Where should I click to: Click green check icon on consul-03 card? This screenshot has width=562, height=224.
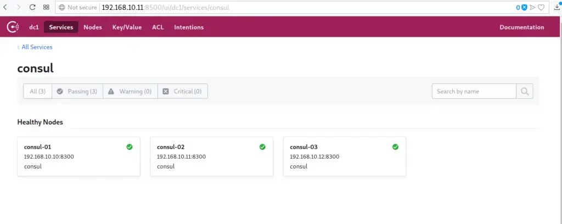395,147
